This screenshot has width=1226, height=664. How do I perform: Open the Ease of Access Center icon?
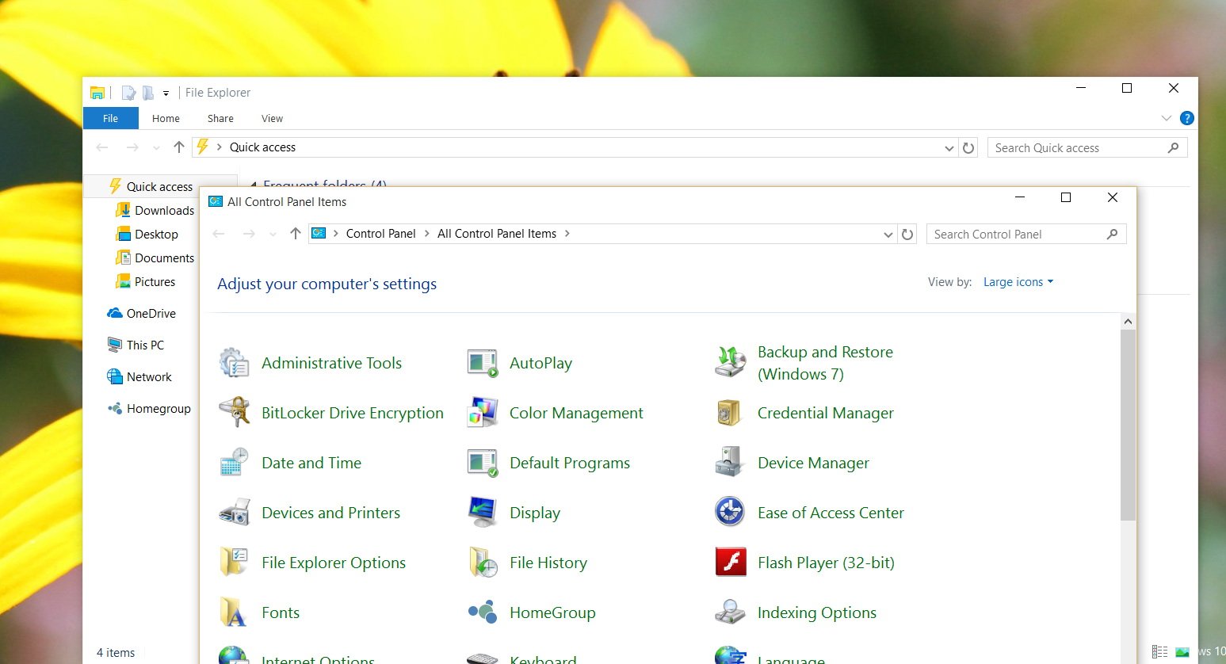(730, 513)
